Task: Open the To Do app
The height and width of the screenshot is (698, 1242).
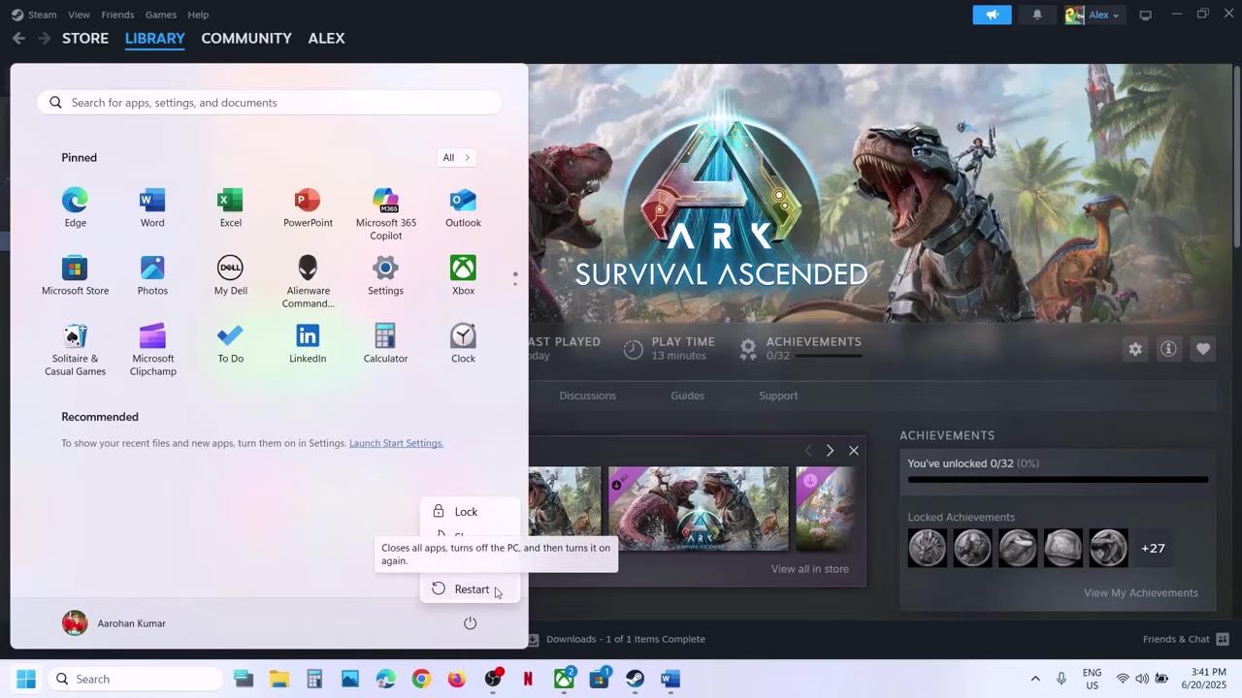Action: [x=230, y=343]
